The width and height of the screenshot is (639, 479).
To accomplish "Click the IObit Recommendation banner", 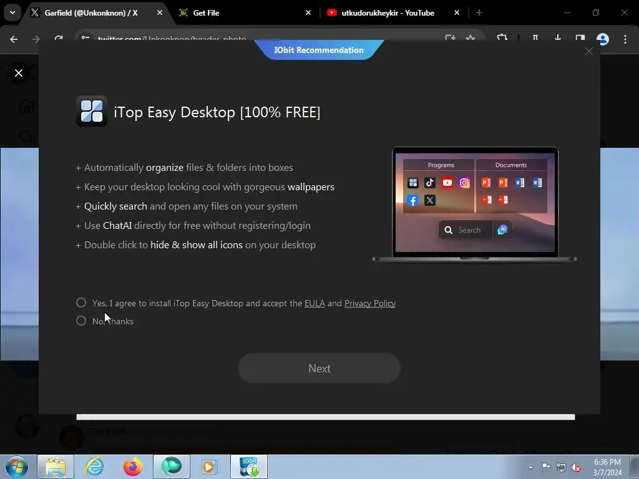I will [x=319, y=50].
